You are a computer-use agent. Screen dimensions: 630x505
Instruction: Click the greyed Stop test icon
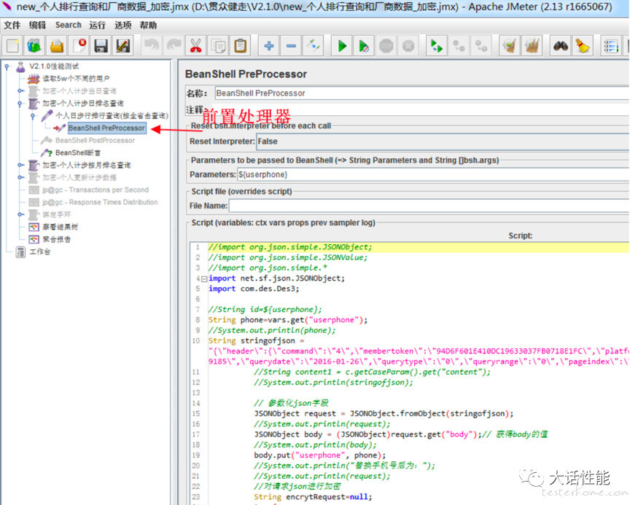coord(386,46)
